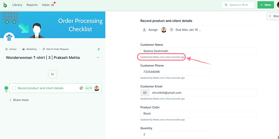This screenshot has width=279, height=139.
Task: Click the Slack icon on the task row
Action: tap(81, 88)
